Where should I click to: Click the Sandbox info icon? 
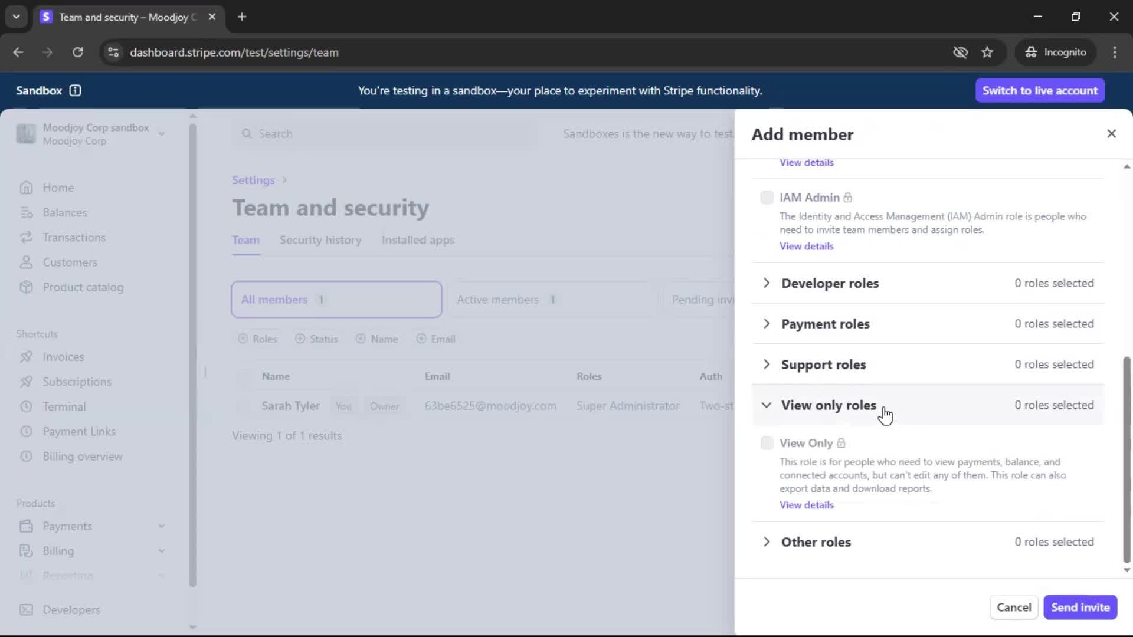pos(75,90)
